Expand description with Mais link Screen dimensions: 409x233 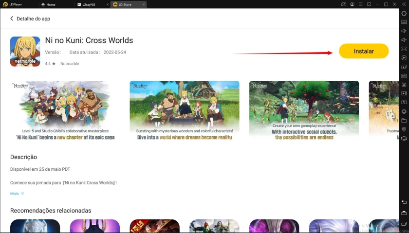[17, 194]
